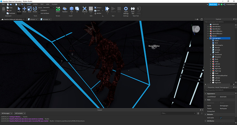The width and height of the screenshot is (237, 125).
Task: Open the Terrain Editor
Action: (58, 10)
